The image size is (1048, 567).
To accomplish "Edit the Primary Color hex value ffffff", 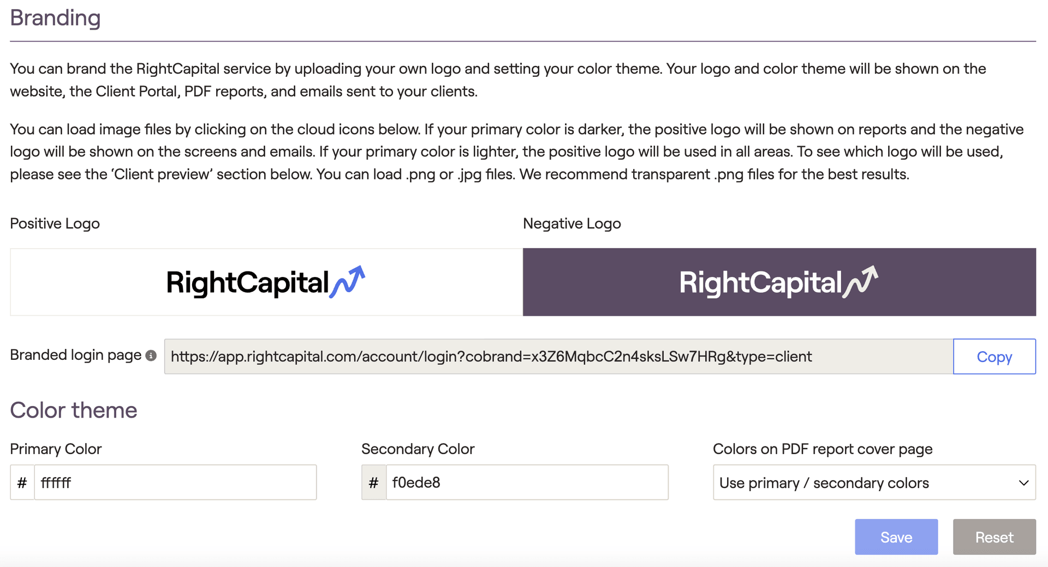I will tap(176, 482).
